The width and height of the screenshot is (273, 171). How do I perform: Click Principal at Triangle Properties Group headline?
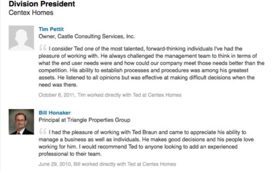(84, 120)
